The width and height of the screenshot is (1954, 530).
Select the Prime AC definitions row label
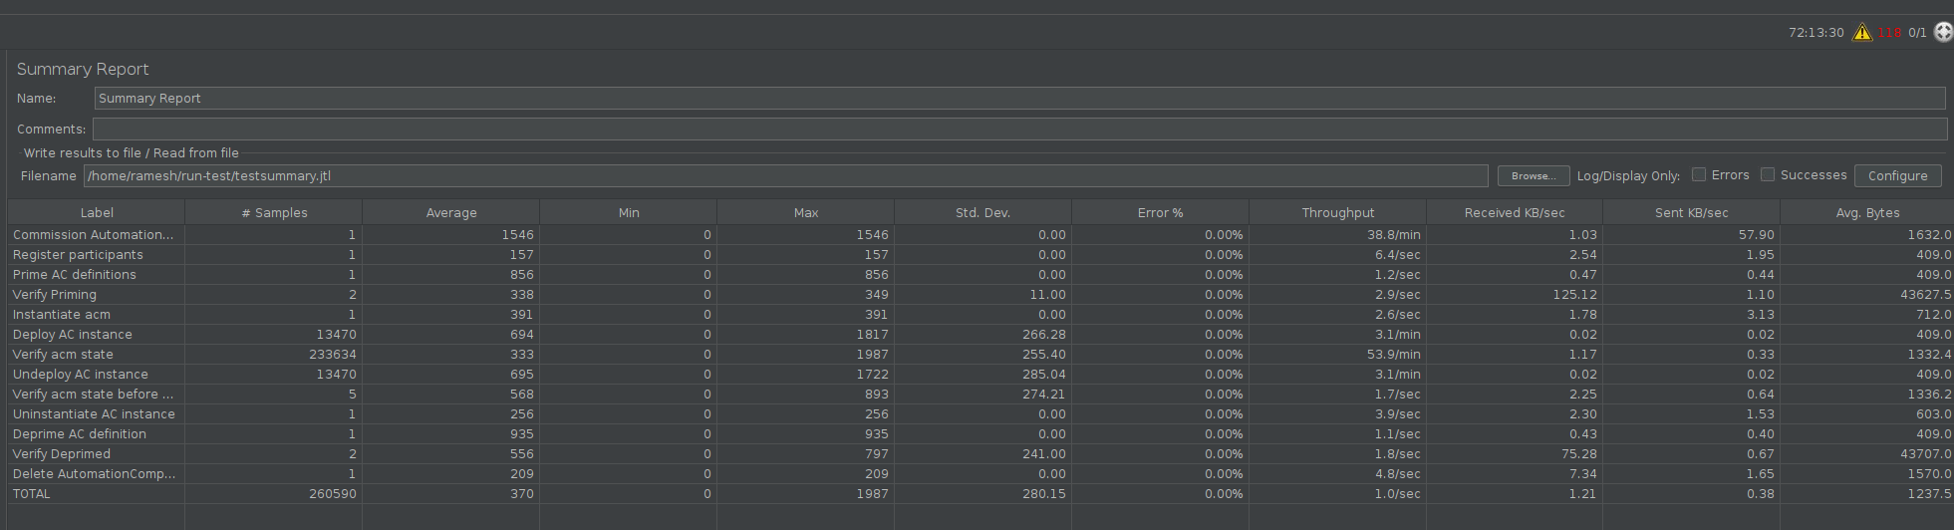pos(74,274)
